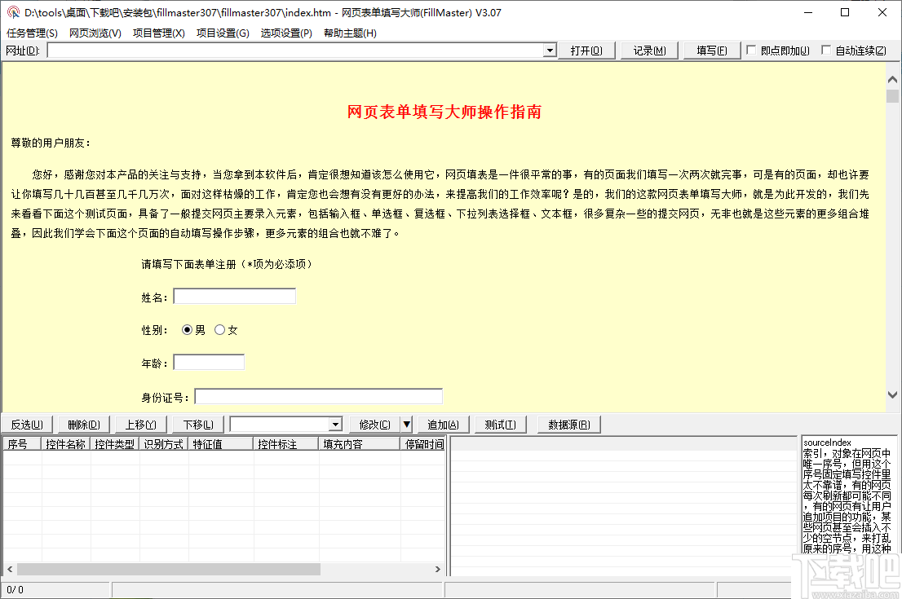902x599 pixels.
Task: Open the 修改(C) dropdown arrow
Action: point(407,424)
